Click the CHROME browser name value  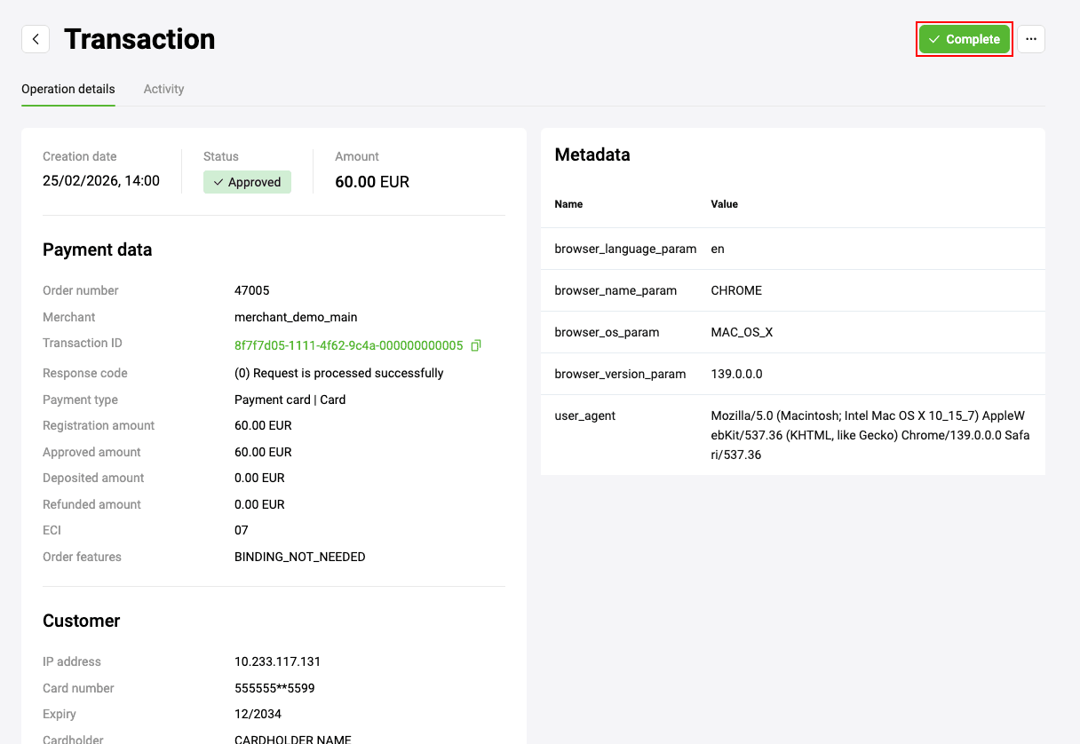736,290
